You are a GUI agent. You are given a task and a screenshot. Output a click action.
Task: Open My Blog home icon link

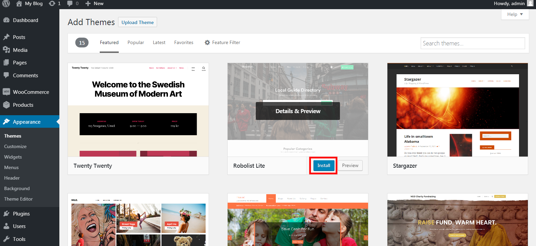point(19,3)
